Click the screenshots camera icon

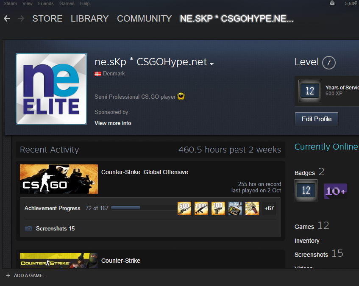click(x=28, y=229)
